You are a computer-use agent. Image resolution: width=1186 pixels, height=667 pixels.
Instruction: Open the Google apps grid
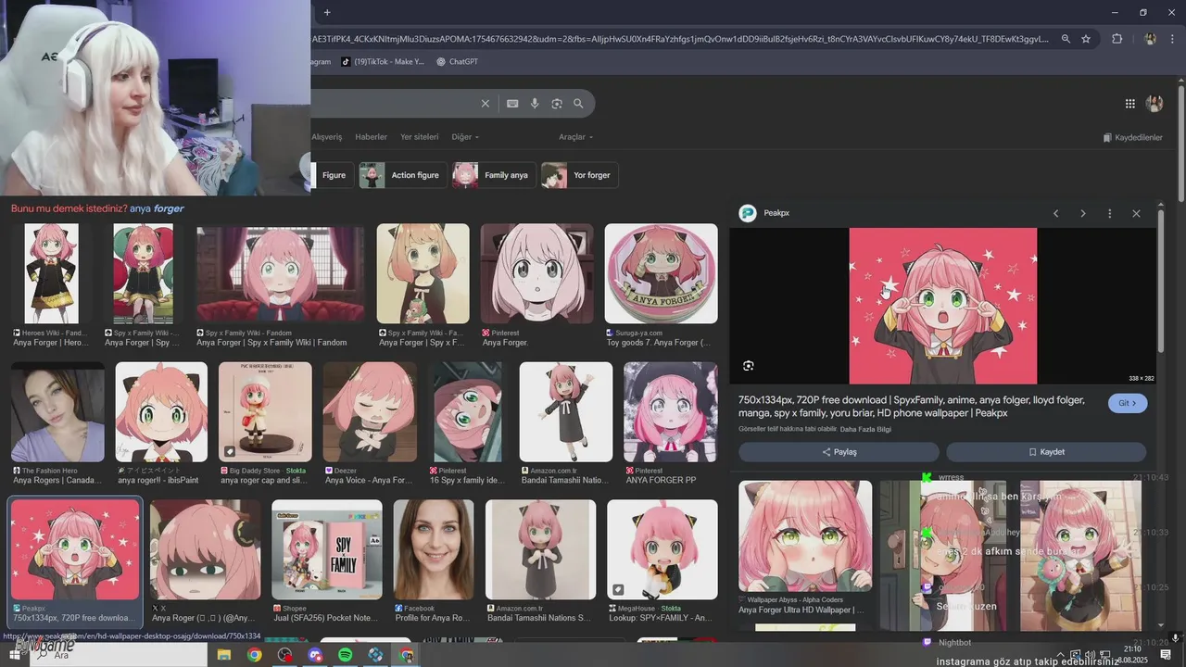click(1130, 104)
